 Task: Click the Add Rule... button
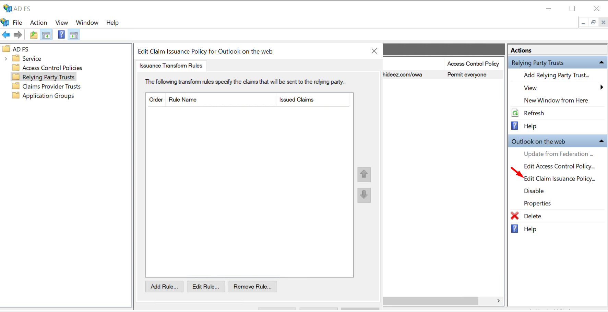coord(164,287)
